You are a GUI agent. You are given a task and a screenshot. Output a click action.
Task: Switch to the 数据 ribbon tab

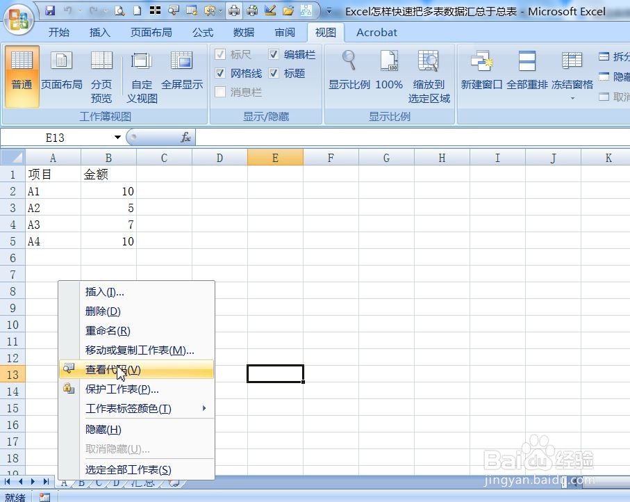point(242,32)
